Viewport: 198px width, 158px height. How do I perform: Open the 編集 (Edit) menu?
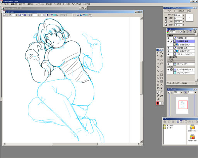point(14,4)
